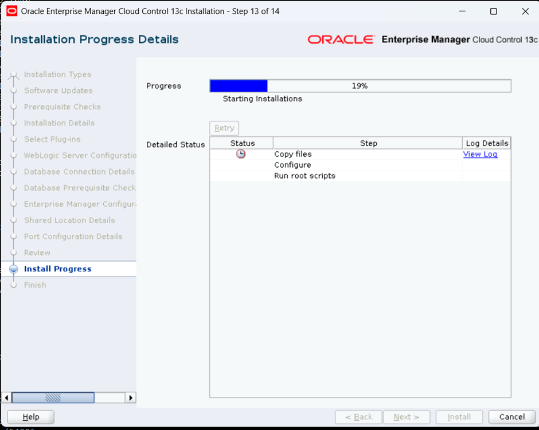The width and height of the screenshot is (539, 430).
Task: Click the right arrow of sidebar scrollbar
Action: [131, 397]
